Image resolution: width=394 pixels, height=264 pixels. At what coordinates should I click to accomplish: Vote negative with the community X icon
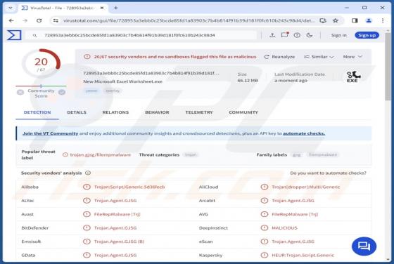20,92
